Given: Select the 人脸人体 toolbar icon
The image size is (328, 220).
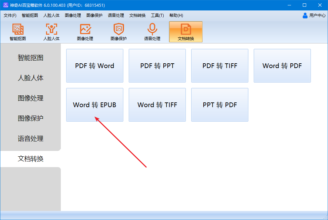Looking at the screenshot, I should 51,32.
